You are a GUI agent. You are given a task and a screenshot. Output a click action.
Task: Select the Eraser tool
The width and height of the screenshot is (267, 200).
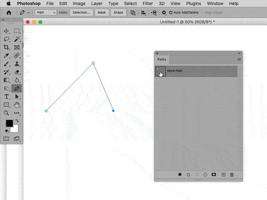pyautogui.click(x=17, y=72)
